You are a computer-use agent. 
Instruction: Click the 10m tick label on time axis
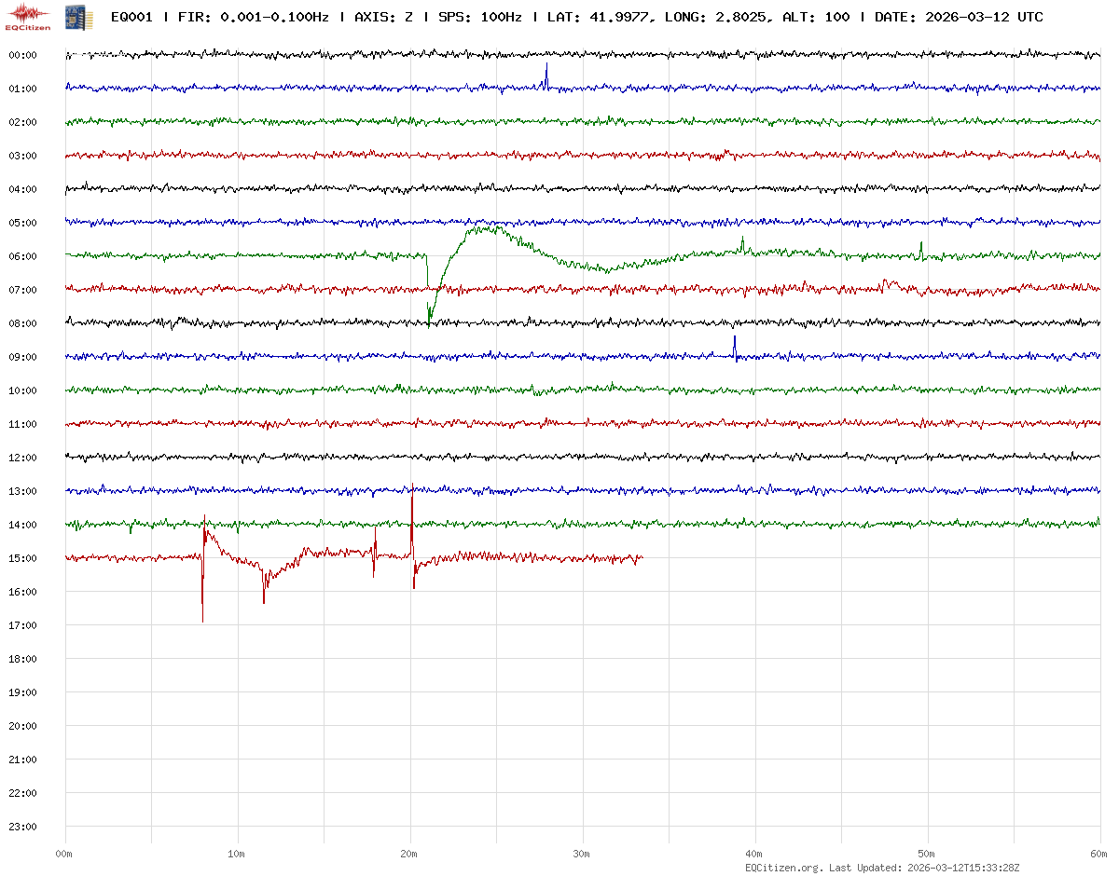pyautogui.click(x=237, y=854)
